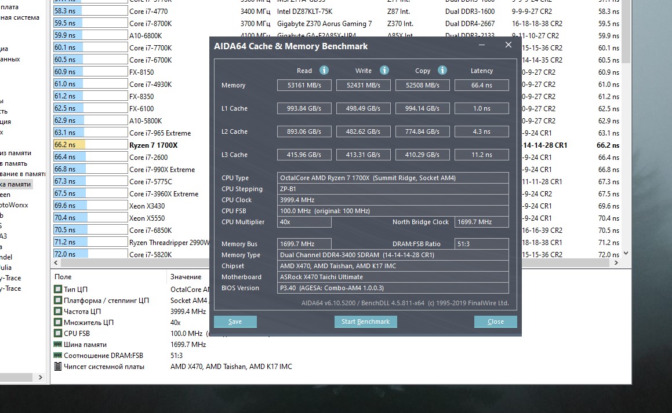The height and width of the screenshot is (413, 672).
Task: Click North Bridge Clock 1699.7 MHz field
Action: point(482,222)
